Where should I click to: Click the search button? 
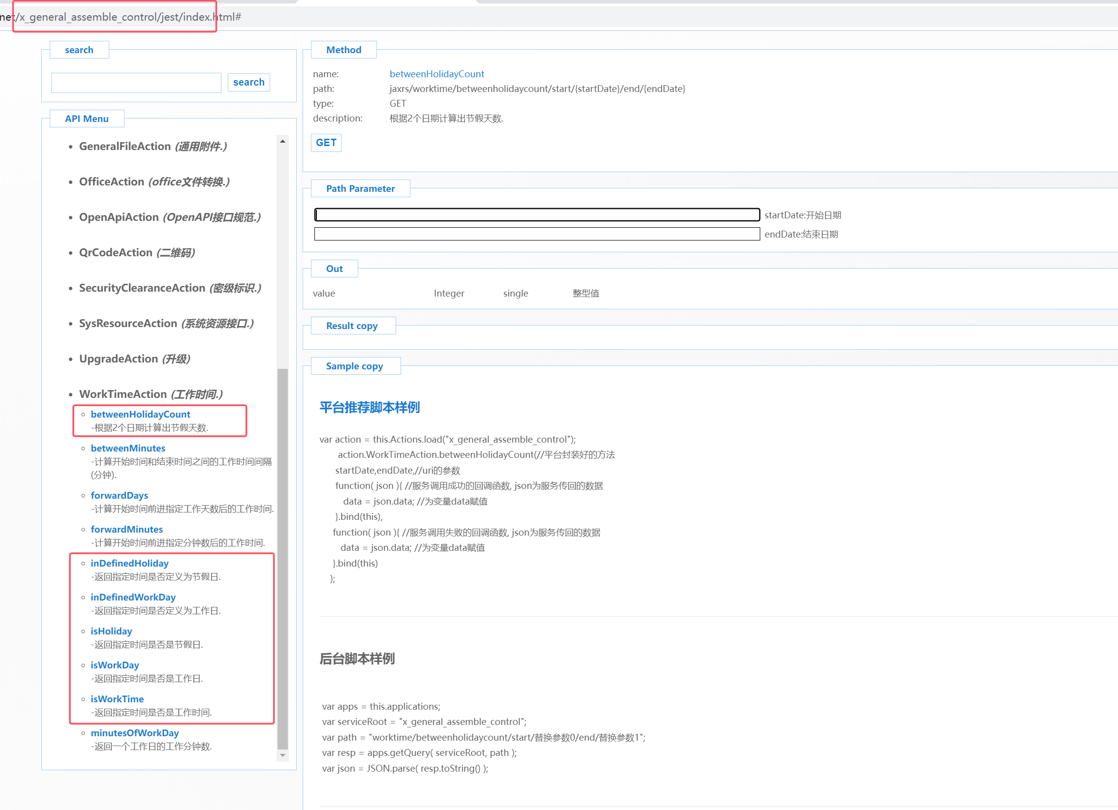pyautogui.click(x=248, y=82)
